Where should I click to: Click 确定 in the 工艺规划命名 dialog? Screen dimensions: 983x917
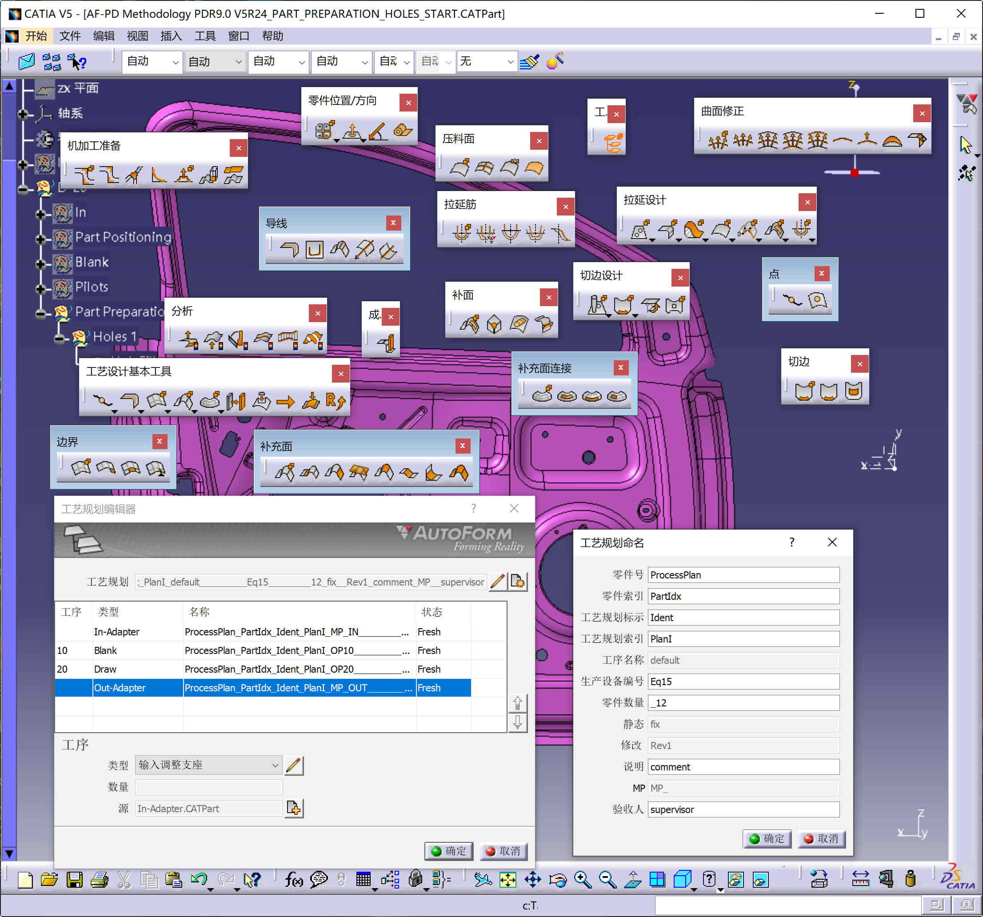coord(767,838)
